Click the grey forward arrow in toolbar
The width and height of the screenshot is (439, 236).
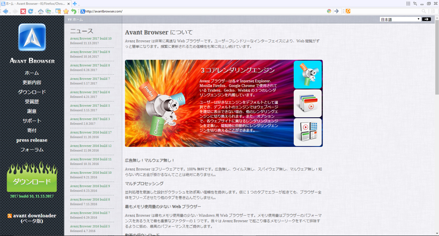coord(15,11)
